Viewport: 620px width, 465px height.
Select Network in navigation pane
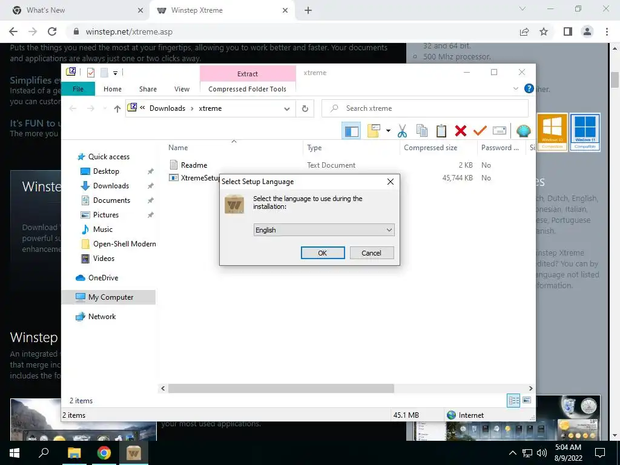102,317
